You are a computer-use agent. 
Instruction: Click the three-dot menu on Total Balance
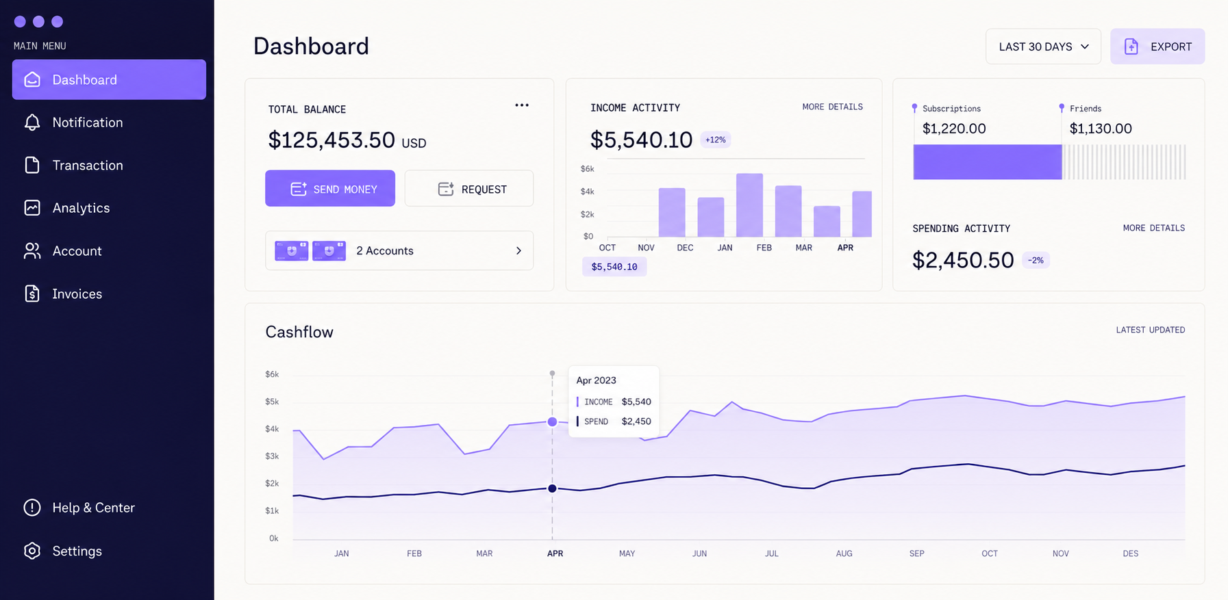[x=522, y=105]
